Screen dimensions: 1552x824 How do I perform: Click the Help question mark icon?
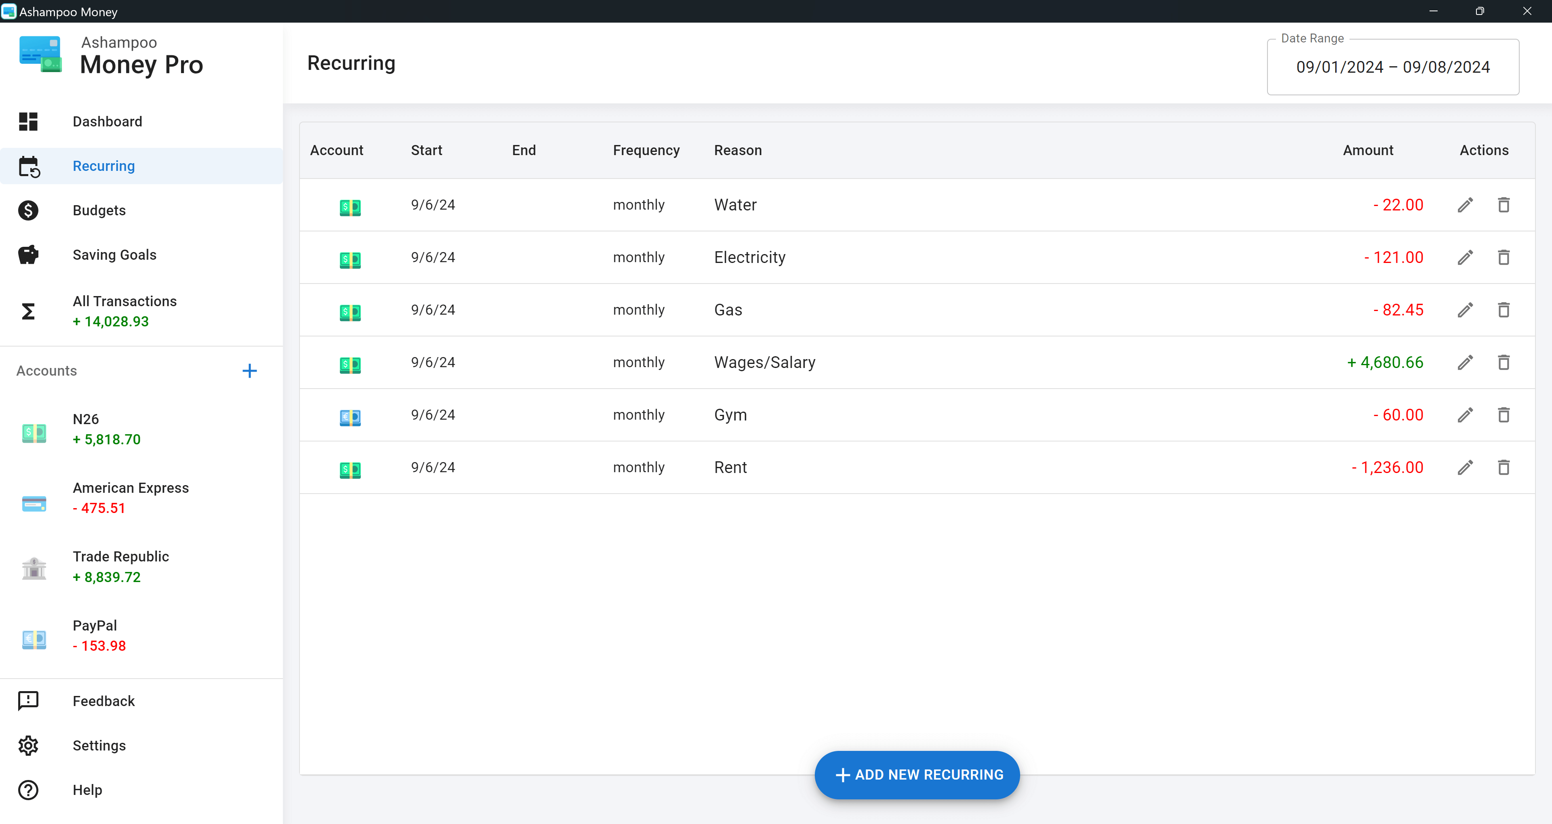(29, 790)
